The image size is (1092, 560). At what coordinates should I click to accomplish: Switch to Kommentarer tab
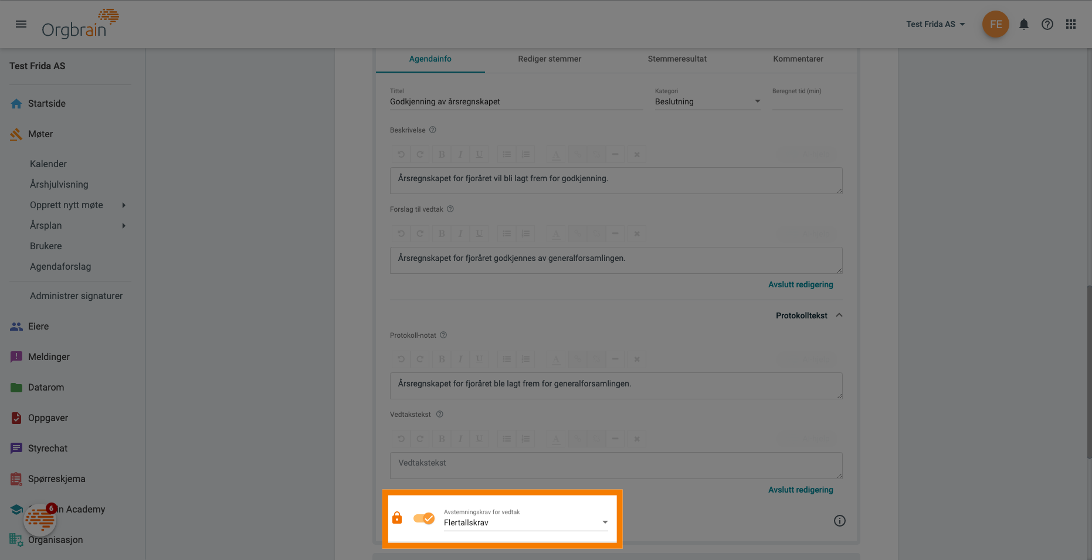pos(798,59)
